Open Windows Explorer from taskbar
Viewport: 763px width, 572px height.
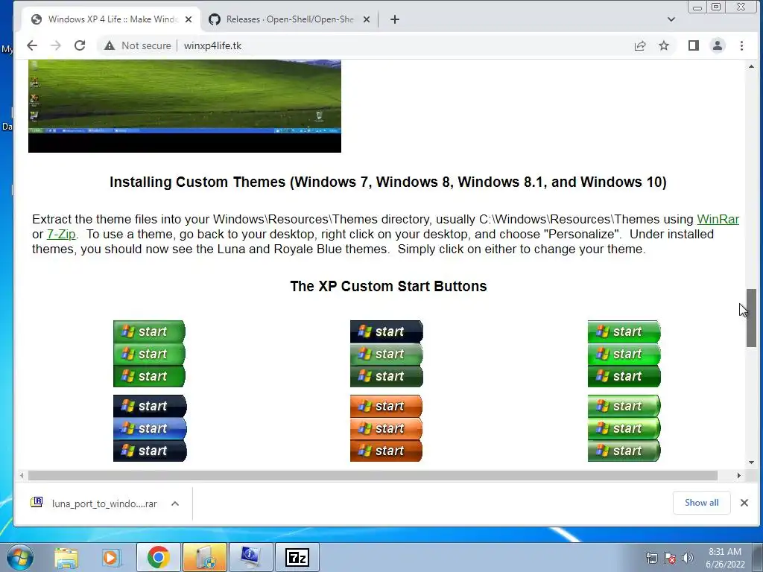(66, 557)
